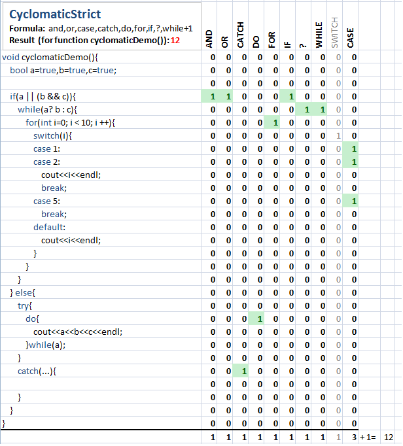Viewport: 403px width, 446px height.
Task: Click green FOR cell in the for row
Action: pyautogui.click(x=272, y=122)
